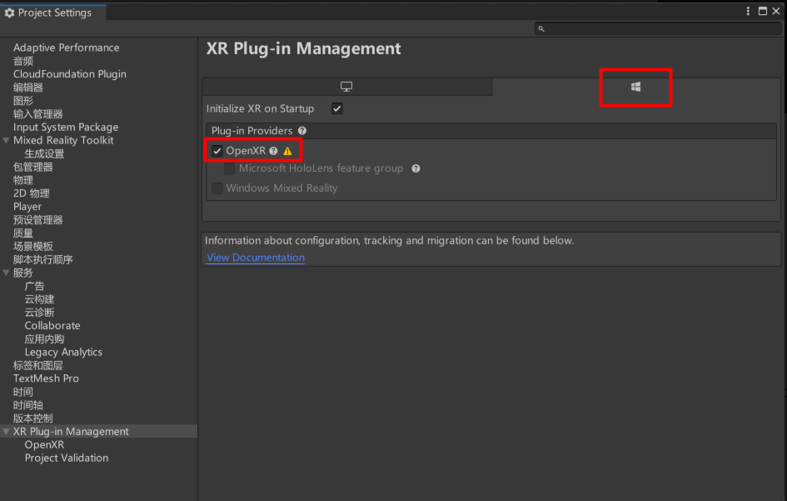Click the Plug-in Providers header text
The image size is (787, 501).
click(x=252, y=131)
